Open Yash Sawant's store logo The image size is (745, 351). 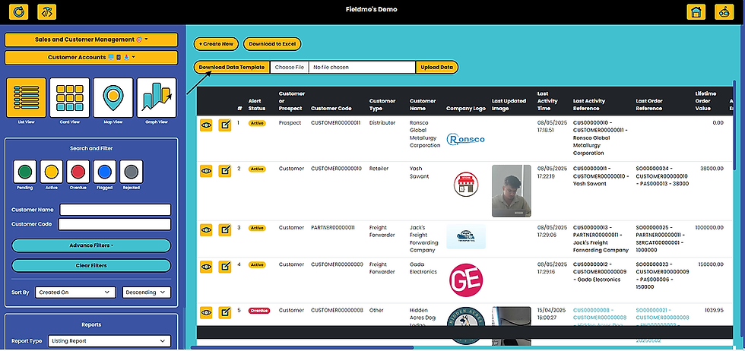(466, 185)
